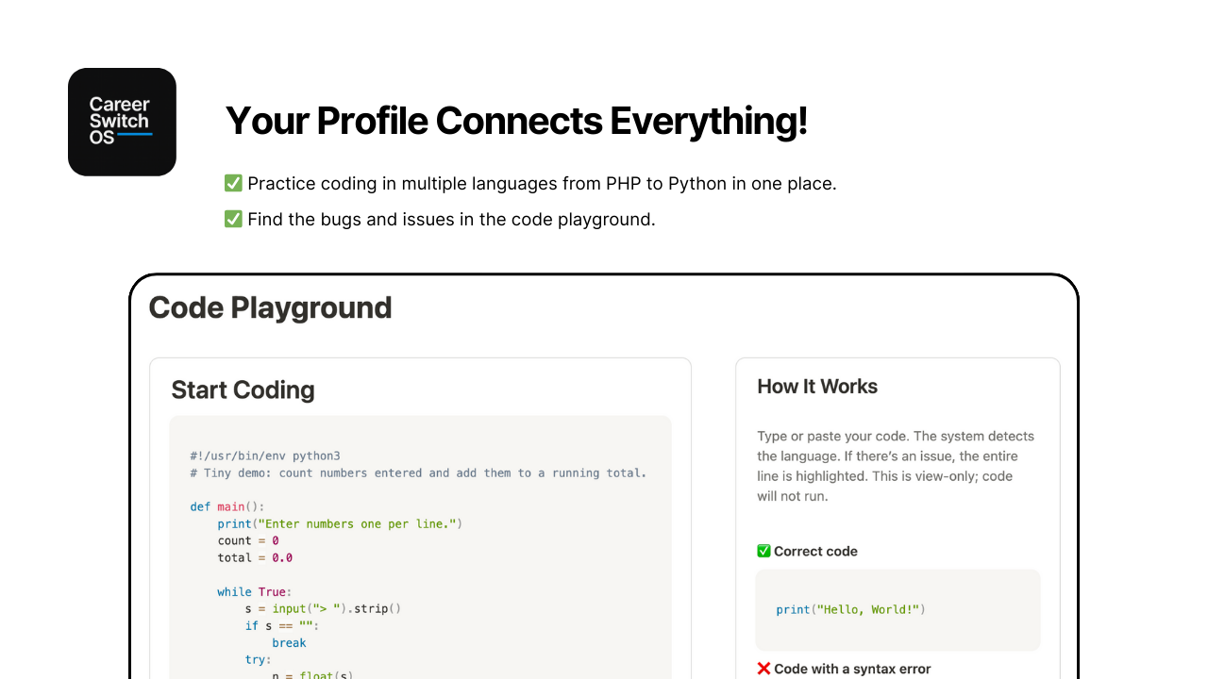Click the 'Code Playground' heading

(270, 307)
